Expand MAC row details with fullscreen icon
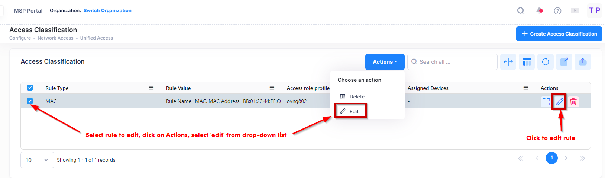The height and width of the screenshot is (178, 605). [x=546, y=101]
